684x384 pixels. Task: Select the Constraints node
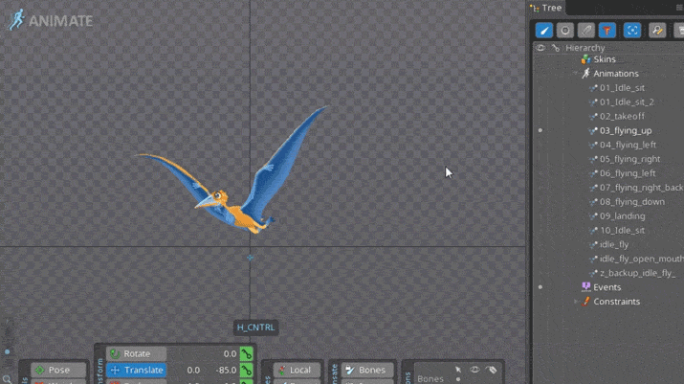pos(616,302)
